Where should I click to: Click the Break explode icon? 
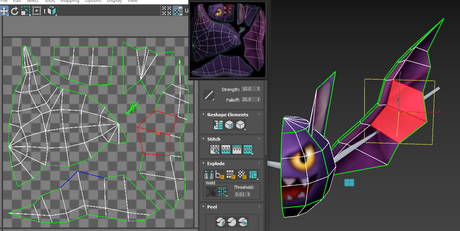point(208,175)
